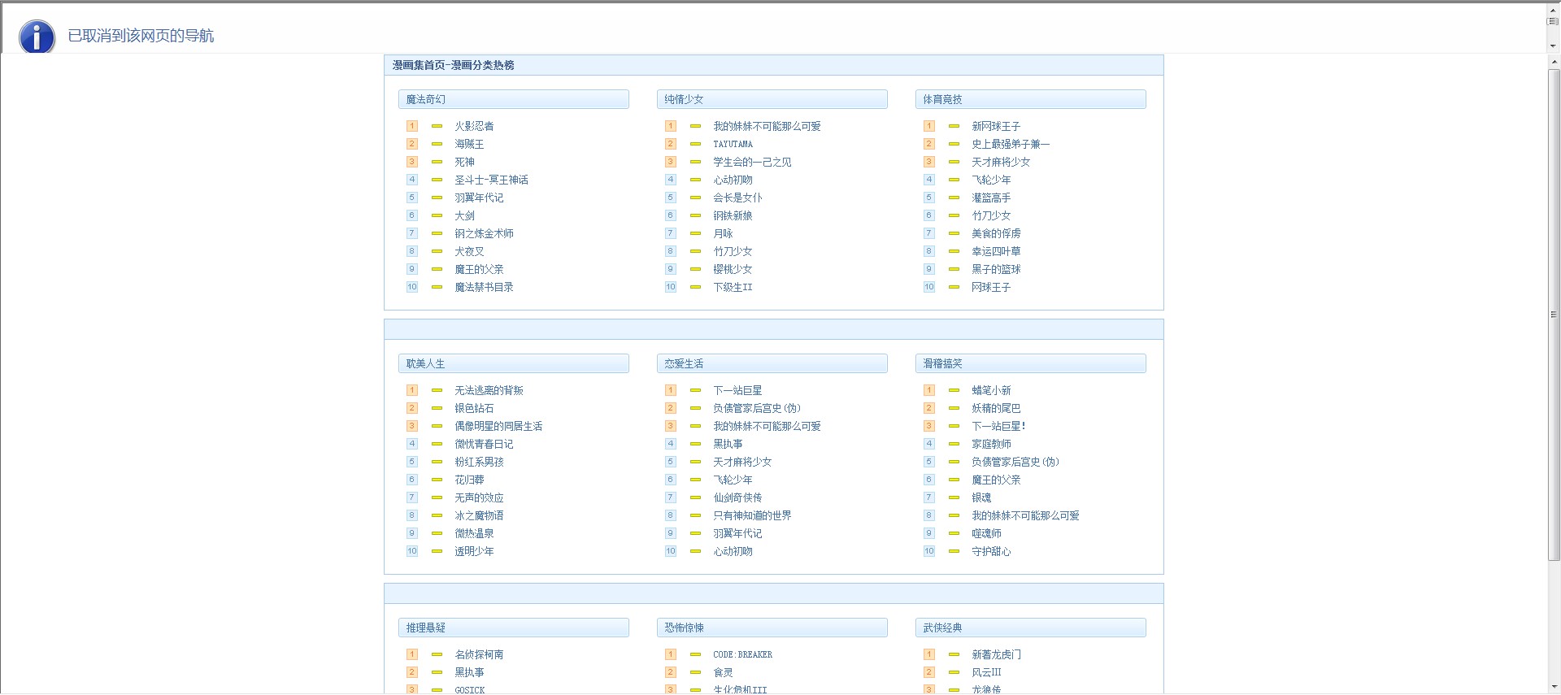The image size is (1561, 695).
Task: Open the 灌篮高手 manga link
Action: pos(991,198)
